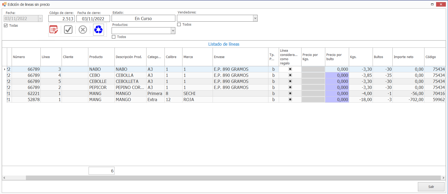
Task: Click the Código de cierre field
Action: coord(62,19)
